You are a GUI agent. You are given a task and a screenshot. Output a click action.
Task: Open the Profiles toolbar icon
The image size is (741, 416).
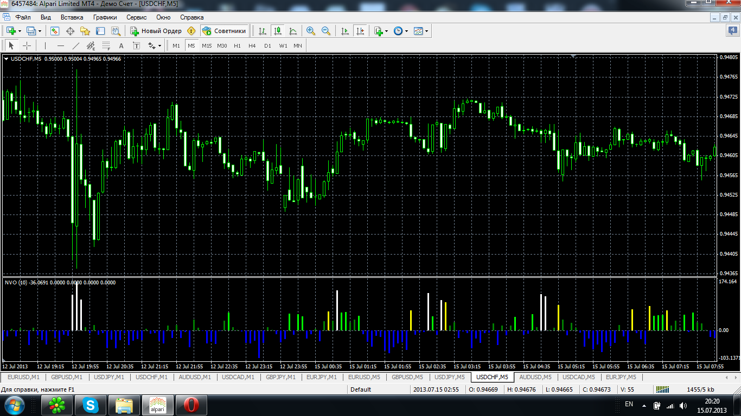pos(31,31)
